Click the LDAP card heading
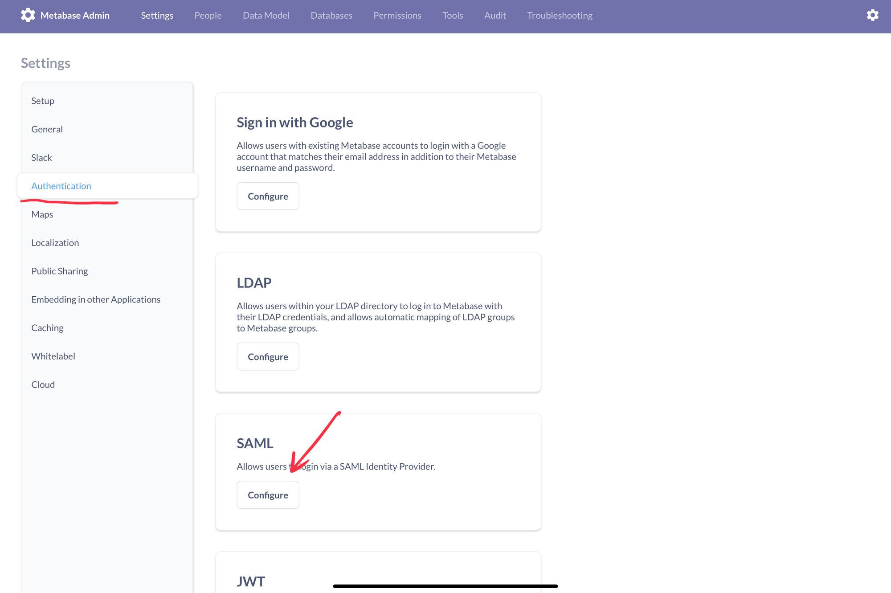Screen dimensions: 891x593 (x=254, y=283)
